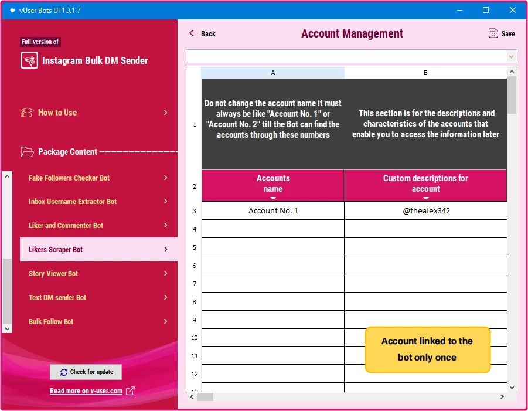Click the Instagram Bulk DM Sender logo icon
This screenshot has width=528, height=411.
[x=29, y=60]
